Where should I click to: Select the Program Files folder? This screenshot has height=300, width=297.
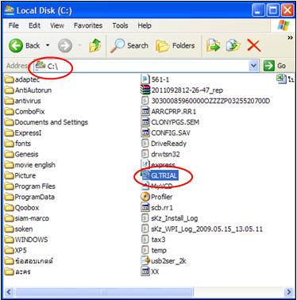(30, 187)
